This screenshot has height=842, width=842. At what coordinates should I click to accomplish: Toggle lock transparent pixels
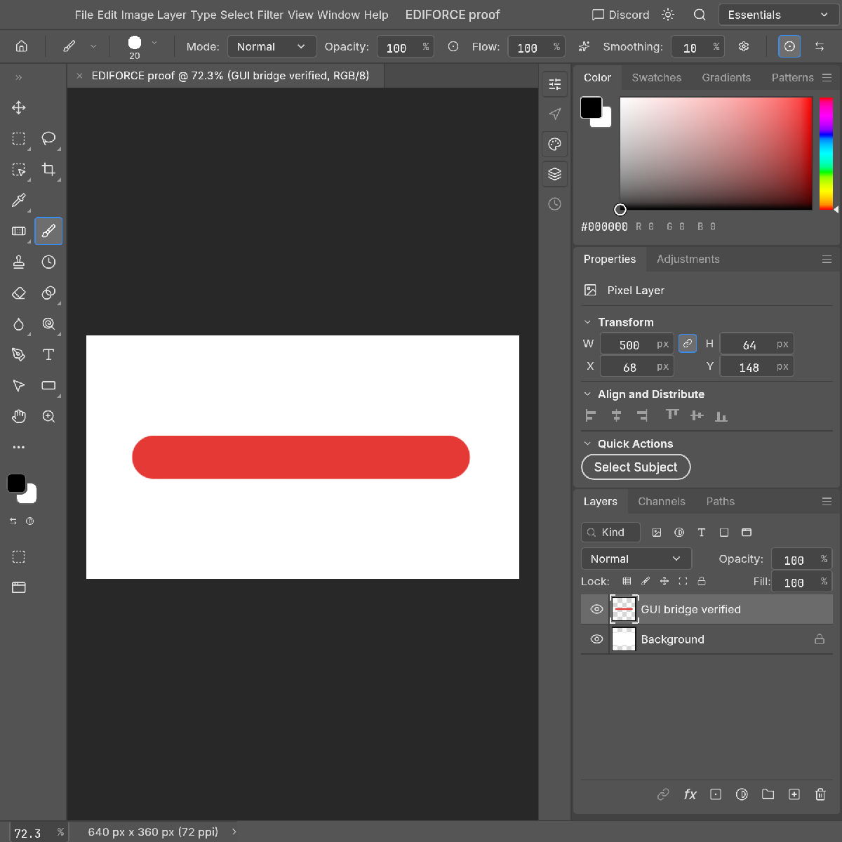tap(627, 581)
